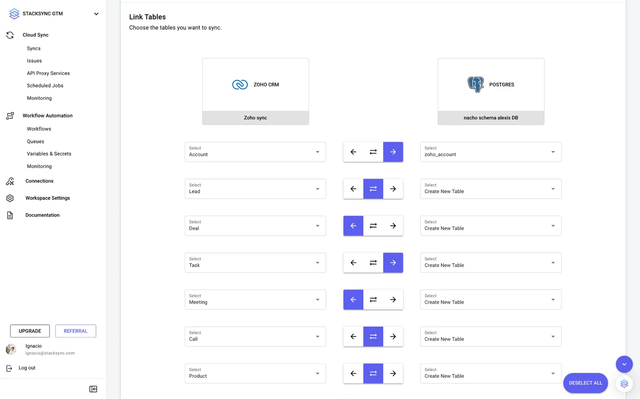Open destination dropdown for the Task row

tap(491, 263)
